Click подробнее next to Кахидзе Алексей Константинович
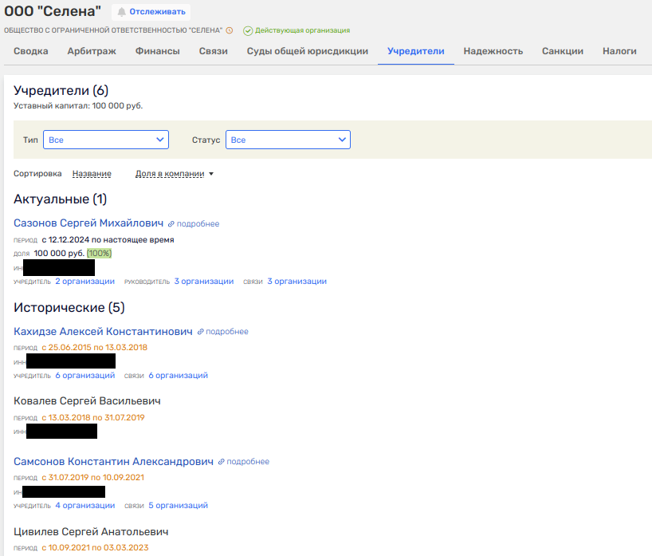This screenshot has width=652, height=556. pyautogui.click(x=227, y=332)
